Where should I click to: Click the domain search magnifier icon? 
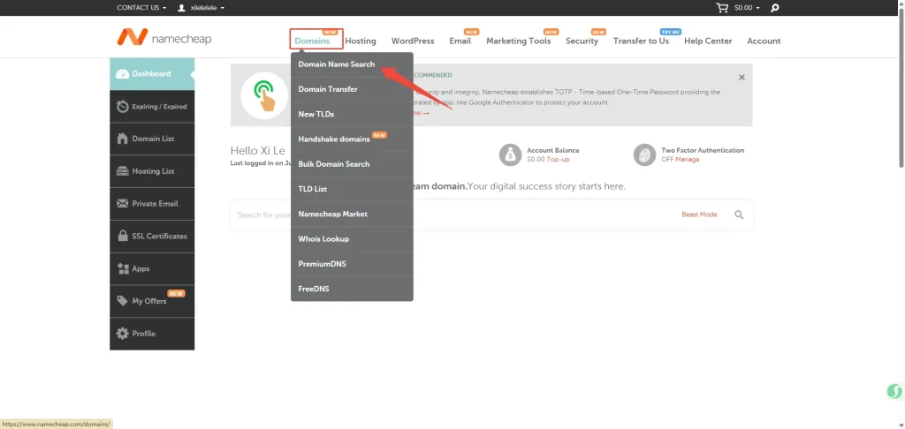pyautogui.click(x=739, y=214)
